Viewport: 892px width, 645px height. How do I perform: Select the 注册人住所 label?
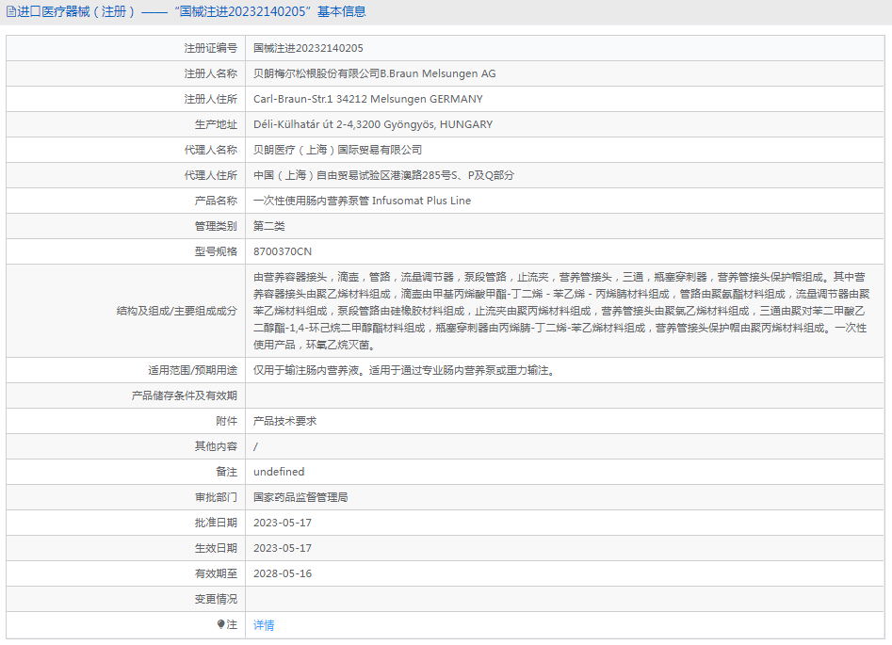click(210, 99)
